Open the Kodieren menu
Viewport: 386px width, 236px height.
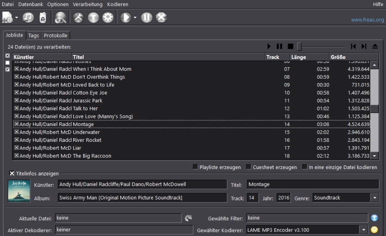118,4
